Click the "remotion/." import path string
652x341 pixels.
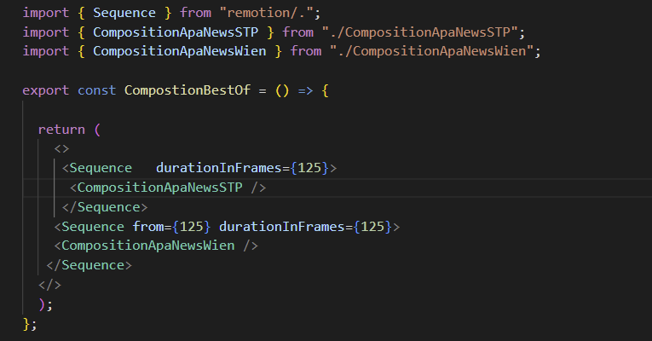(266, 13)
